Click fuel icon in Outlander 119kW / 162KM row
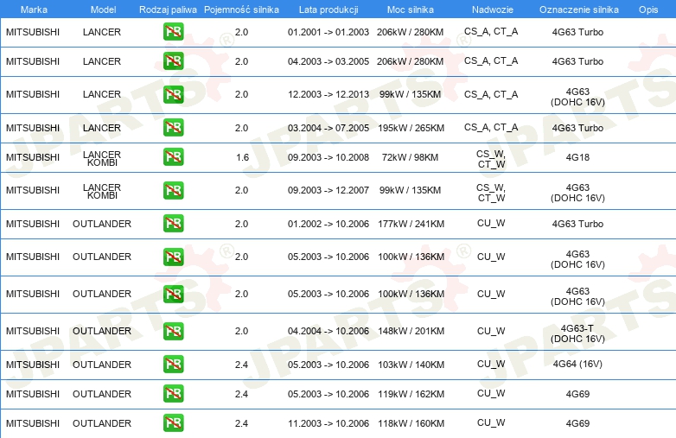 [173, 394]
